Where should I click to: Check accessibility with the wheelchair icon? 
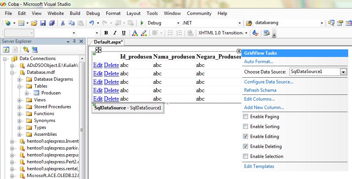coord(256,33)
